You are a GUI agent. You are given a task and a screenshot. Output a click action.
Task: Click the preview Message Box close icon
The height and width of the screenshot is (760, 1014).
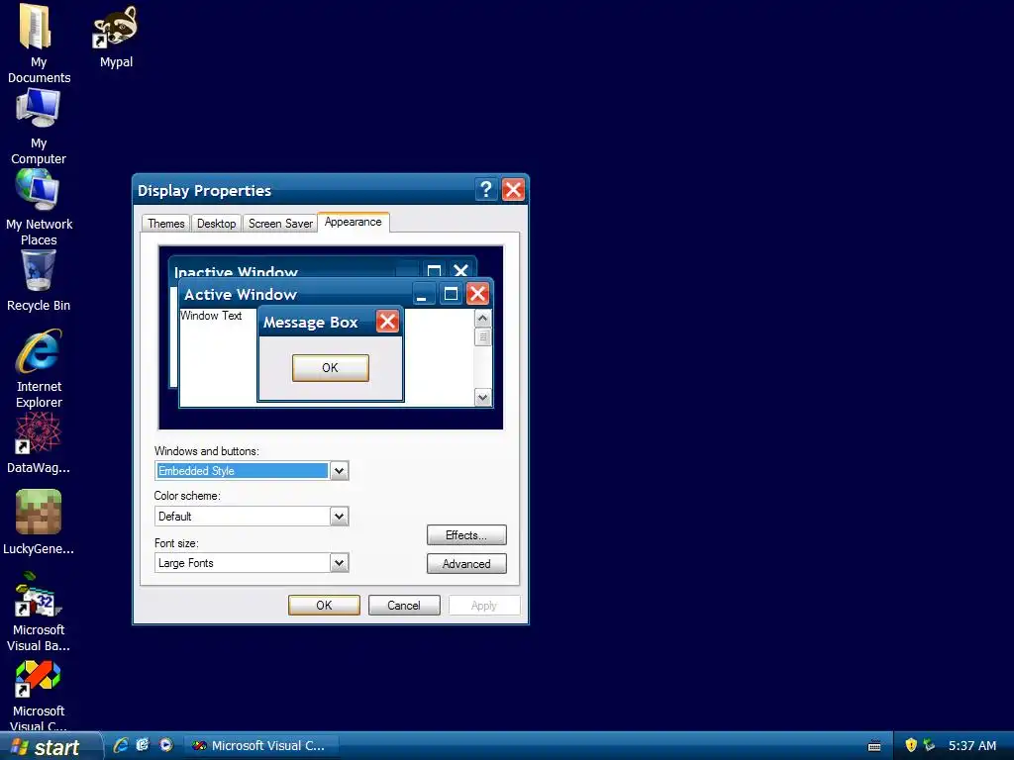pos(387,322)
